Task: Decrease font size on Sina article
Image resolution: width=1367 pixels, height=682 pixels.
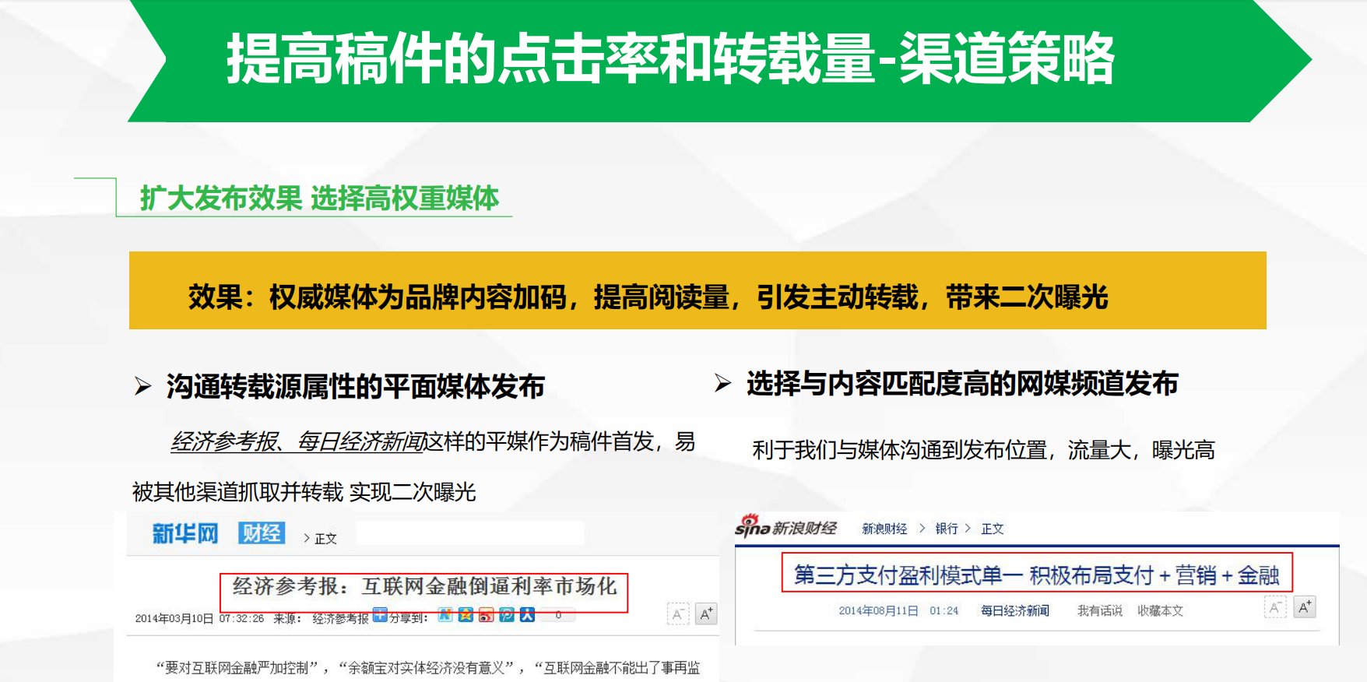Action: pos(1274,607)
